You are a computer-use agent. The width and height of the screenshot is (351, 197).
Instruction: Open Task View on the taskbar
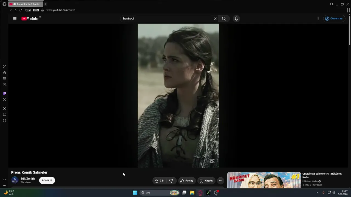[184, 193]
